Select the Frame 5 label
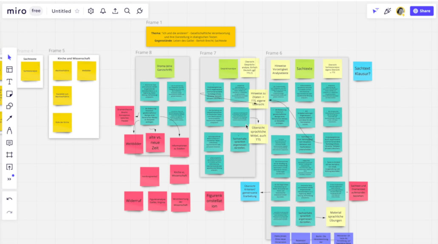The height and width of the screenshot is (244, 438). click(57, 51)
